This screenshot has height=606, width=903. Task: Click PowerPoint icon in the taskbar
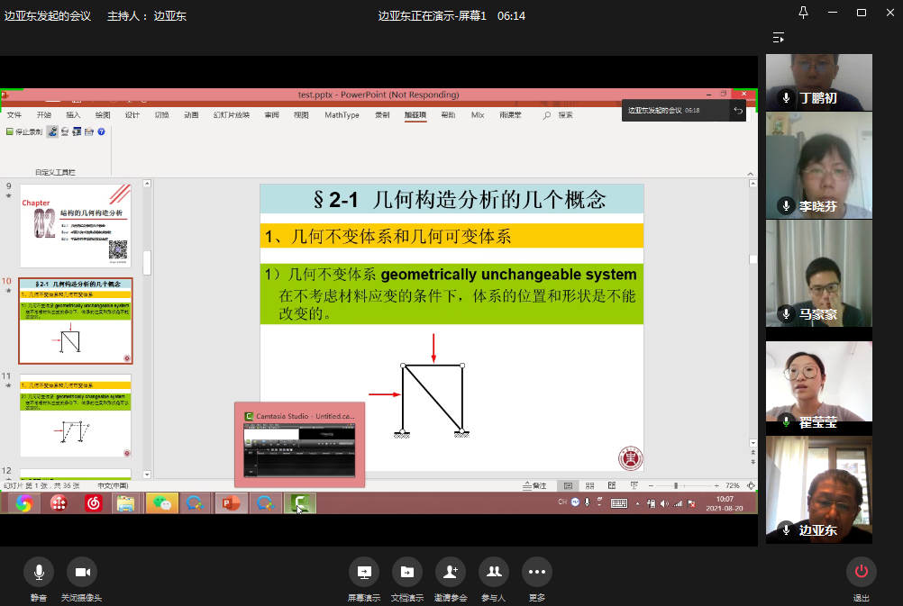pyautogui.click(x=231, y=503)
